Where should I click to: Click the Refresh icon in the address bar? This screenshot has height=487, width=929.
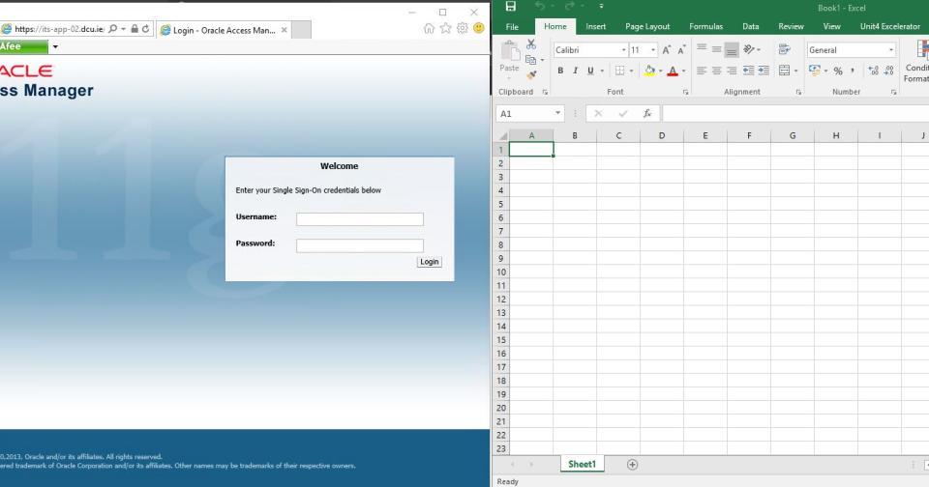tap(146, 29)
